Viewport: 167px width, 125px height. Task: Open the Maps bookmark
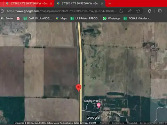[61, 18]
